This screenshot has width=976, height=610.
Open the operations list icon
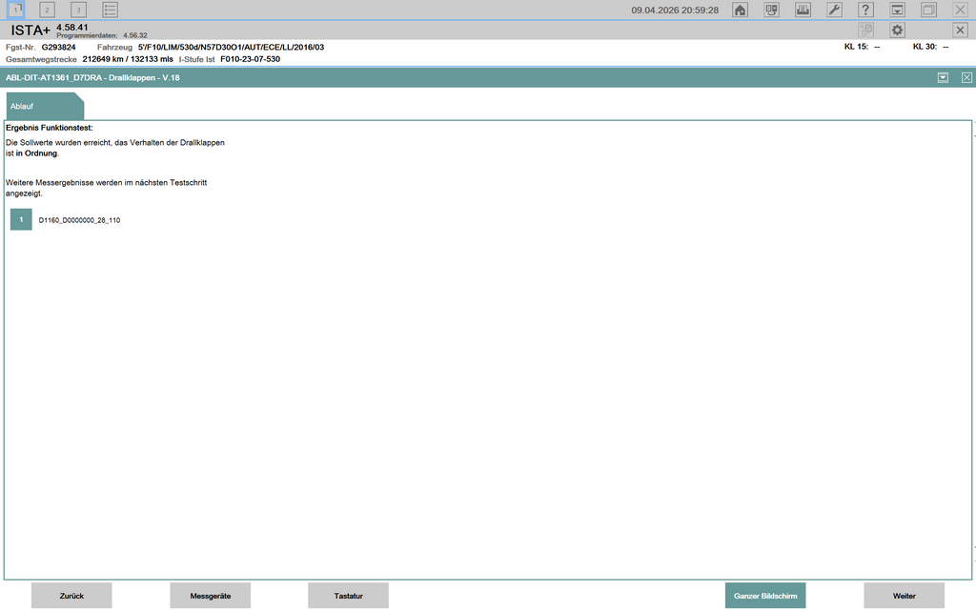(111, 10)
